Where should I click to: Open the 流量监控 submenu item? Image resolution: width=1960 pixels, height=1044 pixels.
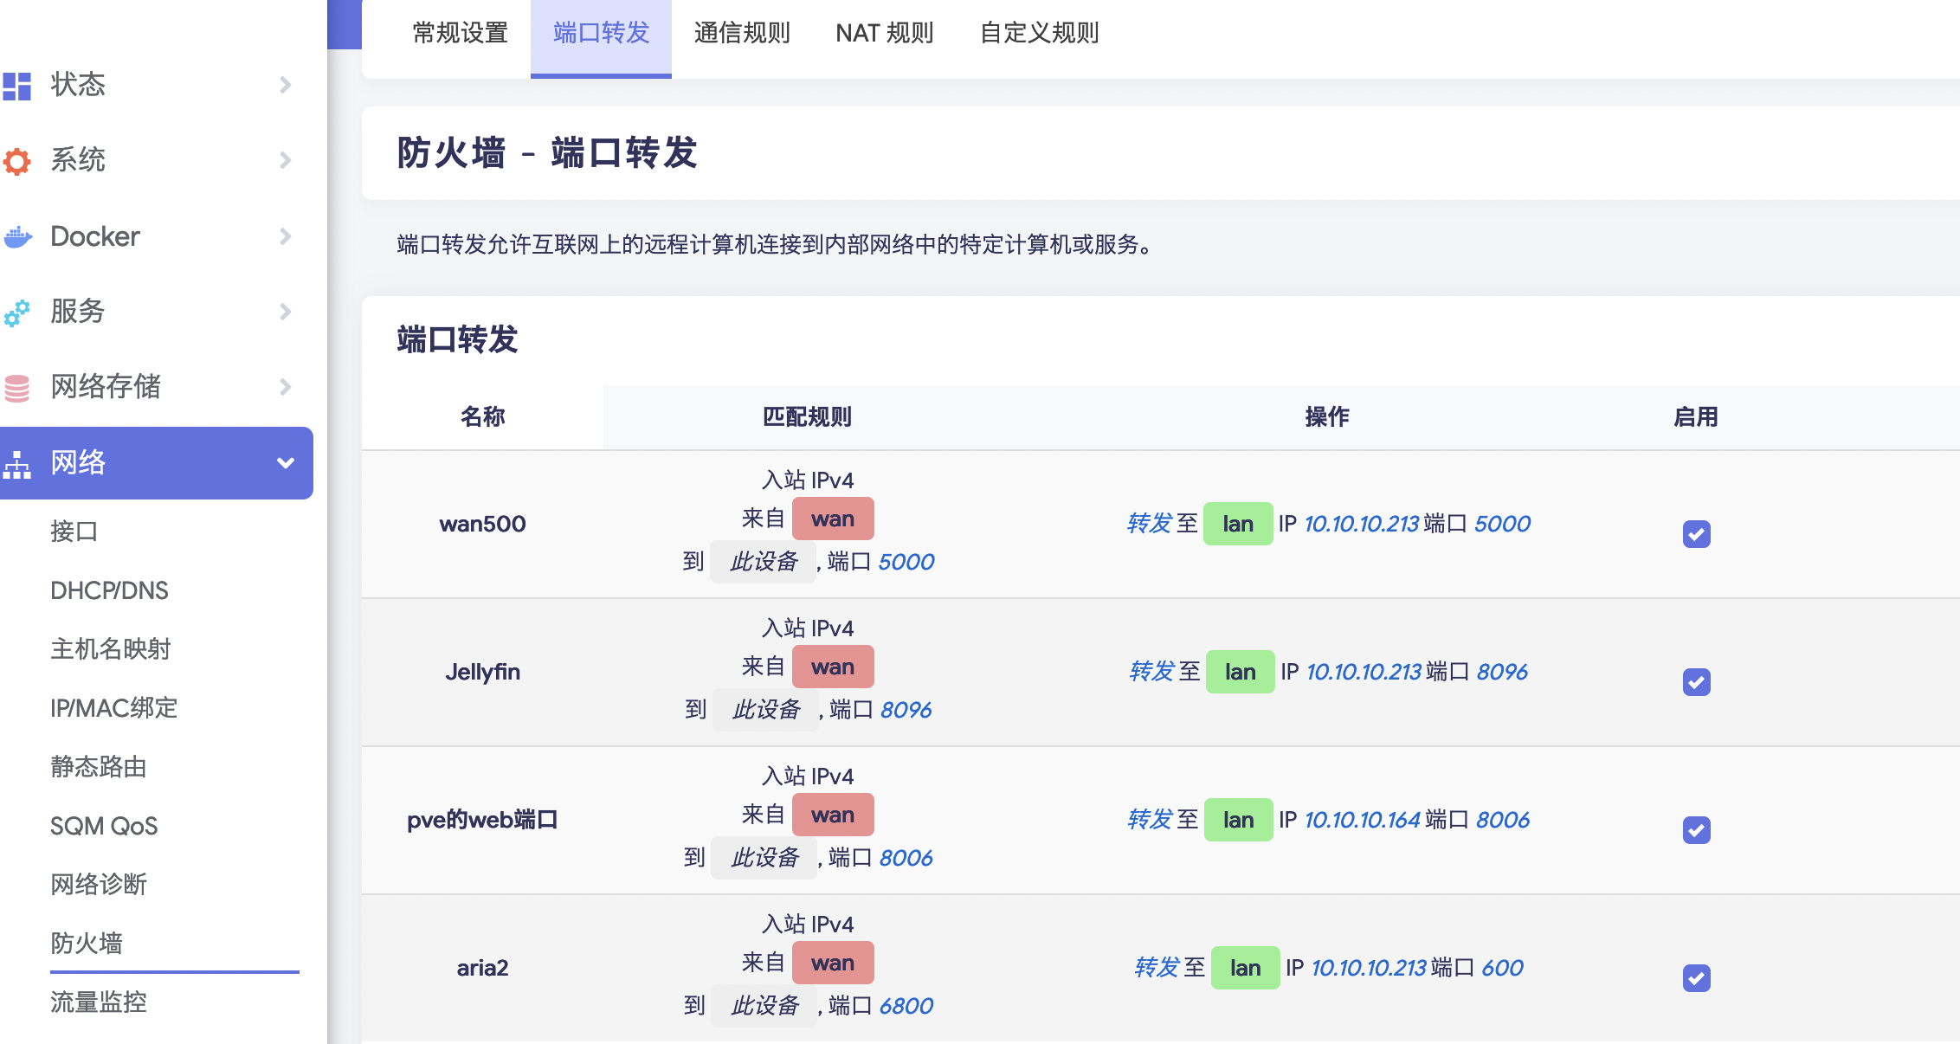pos(99,1002)
